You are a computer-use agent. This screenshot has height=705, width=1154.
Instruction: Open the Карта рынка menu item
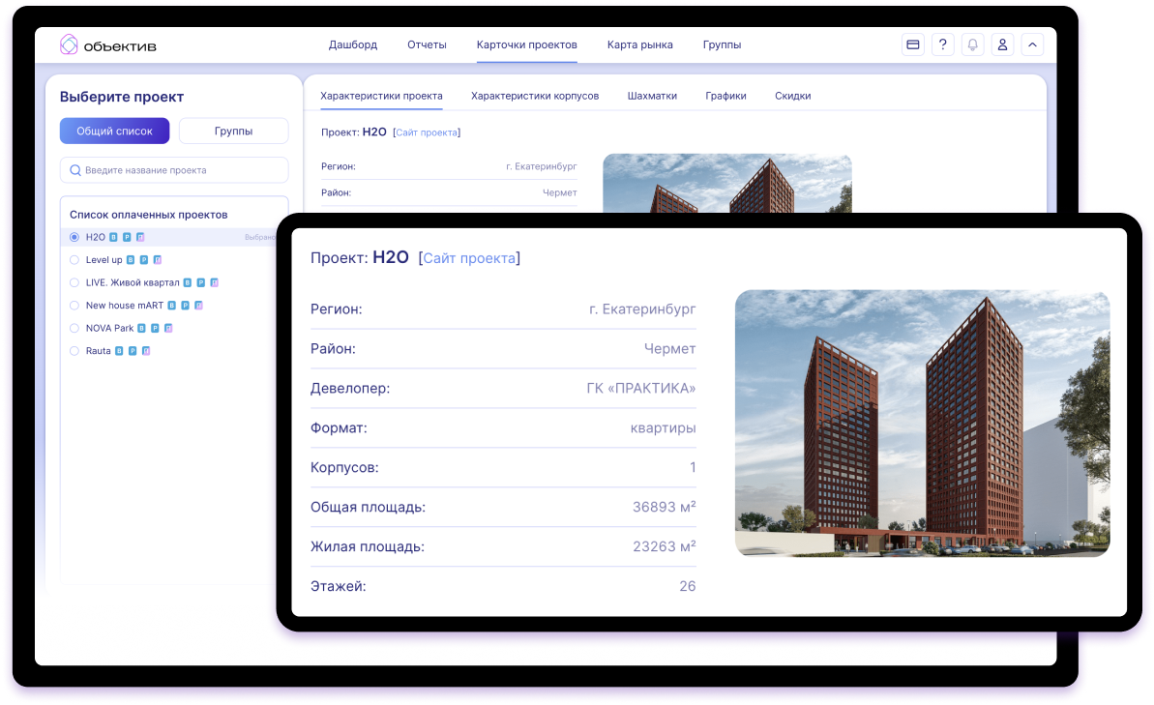[640, 44]
